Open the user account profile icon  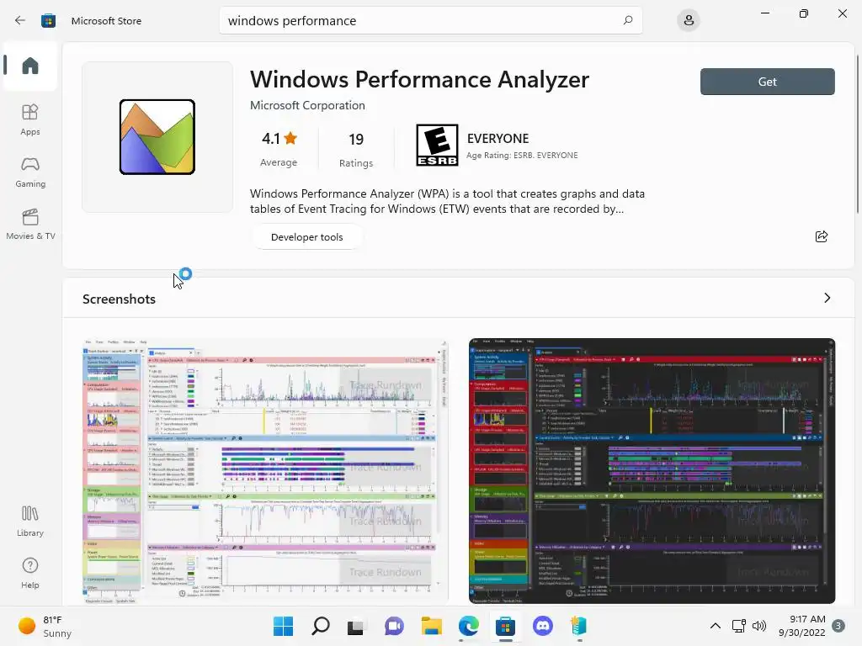tap(689, 20)
